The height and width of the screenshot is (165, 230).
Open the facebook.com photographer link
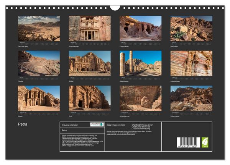click(121, 134)
